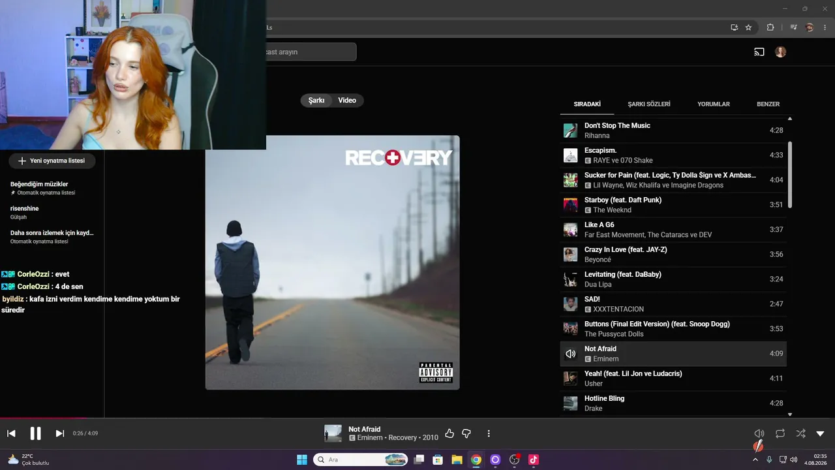Play Levitating from the queue
This screenshot has height=470, width=835.
673,279
